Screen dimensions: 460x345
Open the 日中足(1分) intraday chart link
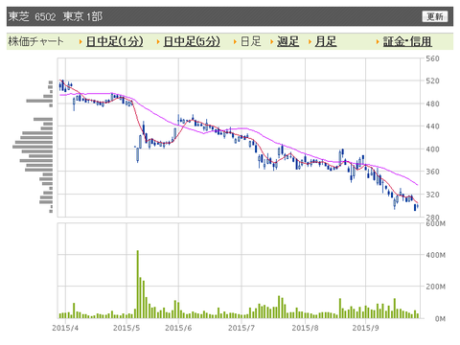point(114,41)
